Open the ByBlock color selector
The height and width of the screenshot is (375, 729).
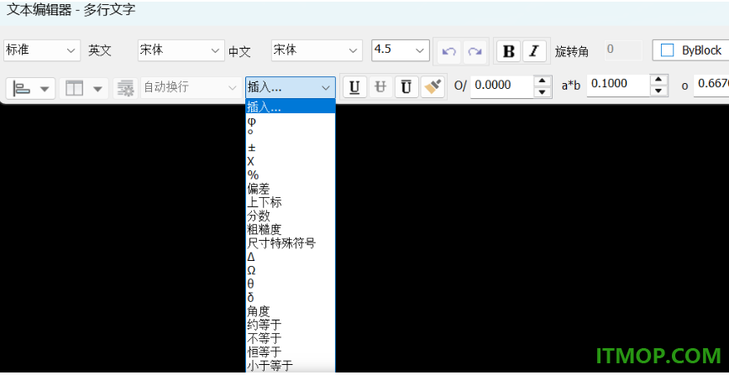[x=690, y=50]
